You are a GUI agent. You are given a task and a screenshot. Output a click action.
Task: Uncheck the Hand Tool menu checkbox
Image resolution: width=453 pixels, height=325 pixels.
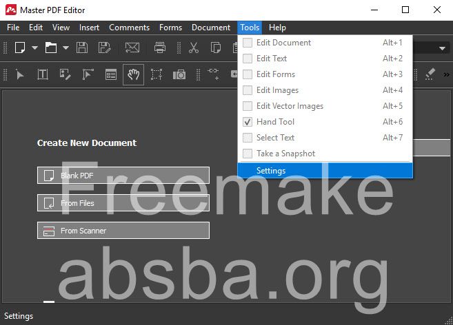tap(248, 122)
